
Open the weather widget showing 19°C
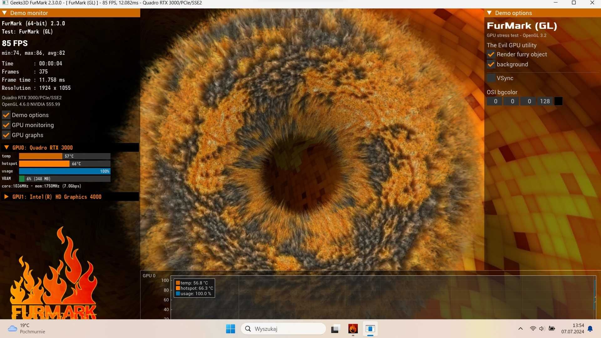point(27,329)
